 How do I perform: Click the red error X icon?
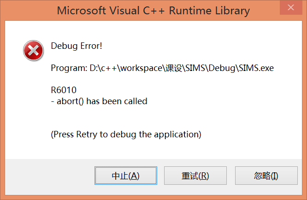pos(33,51)
